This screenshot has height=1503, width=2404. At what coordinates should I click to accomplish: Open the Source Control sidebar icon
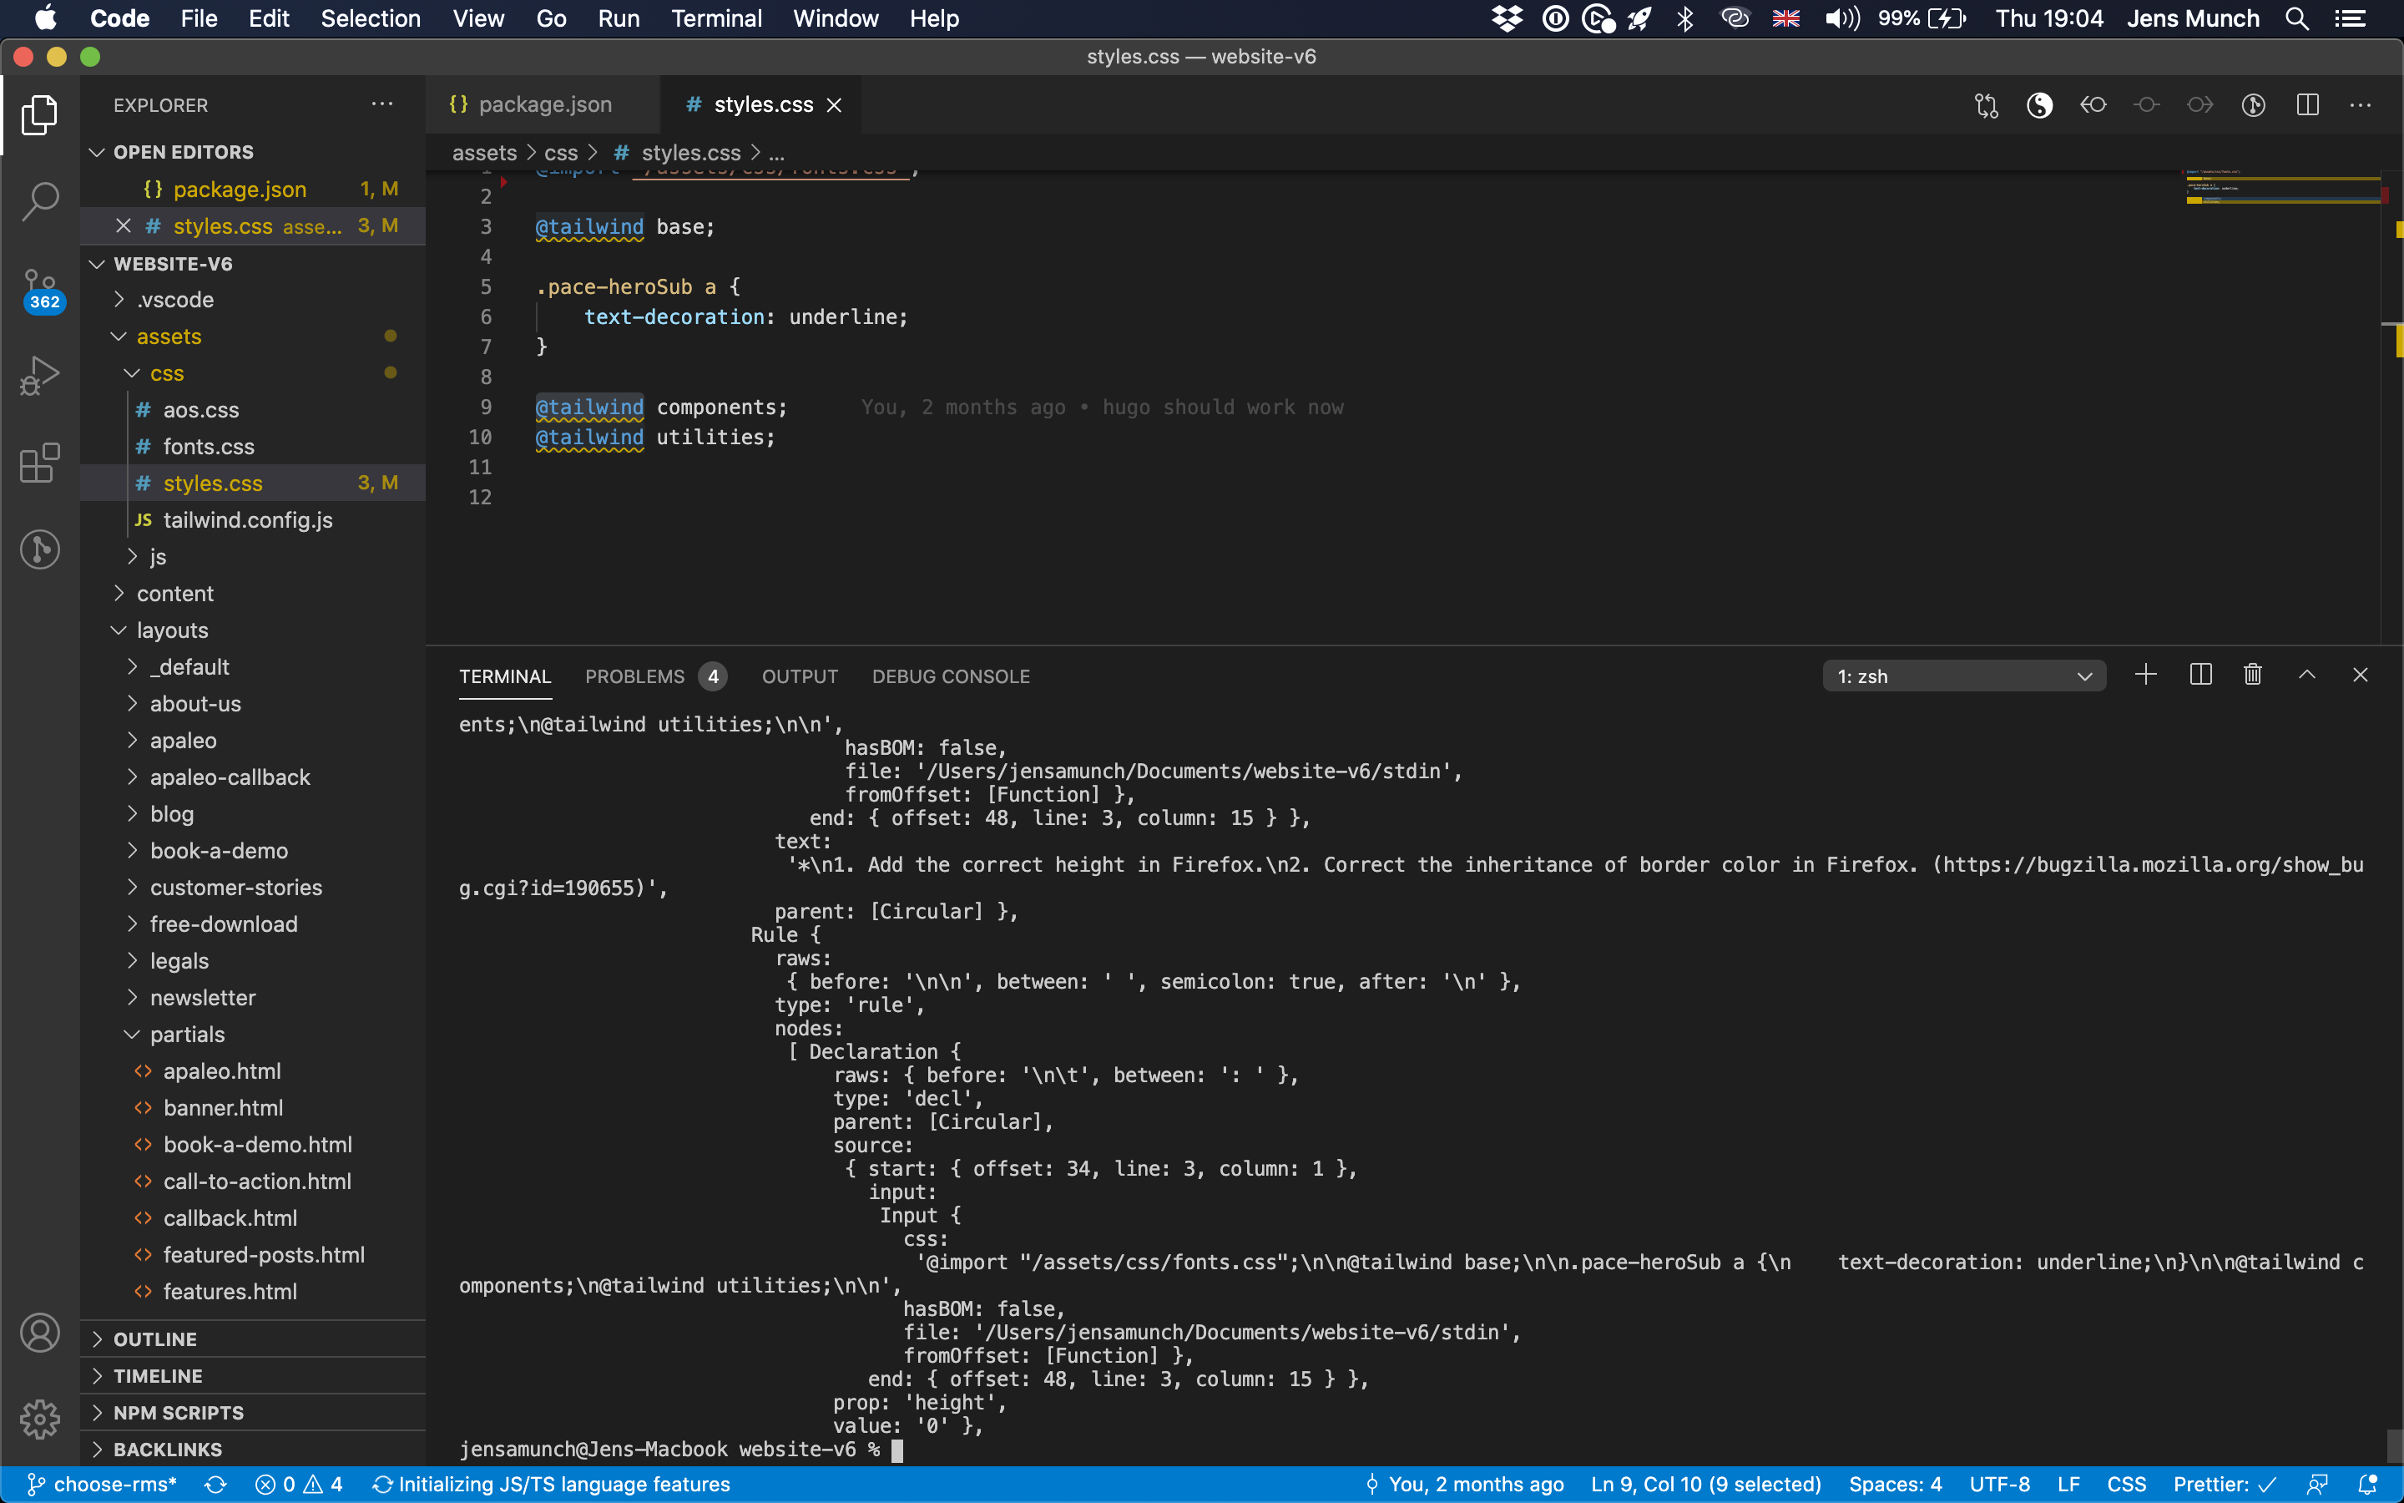40,289
